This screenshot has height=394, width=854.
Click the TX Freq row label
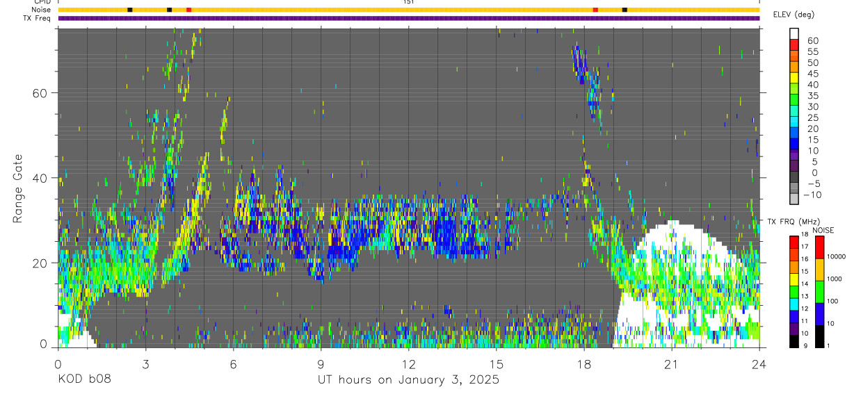(38, 18)
